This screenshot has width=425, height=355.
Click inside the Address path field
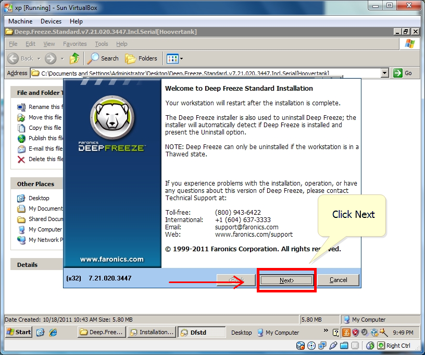(206, 73)
